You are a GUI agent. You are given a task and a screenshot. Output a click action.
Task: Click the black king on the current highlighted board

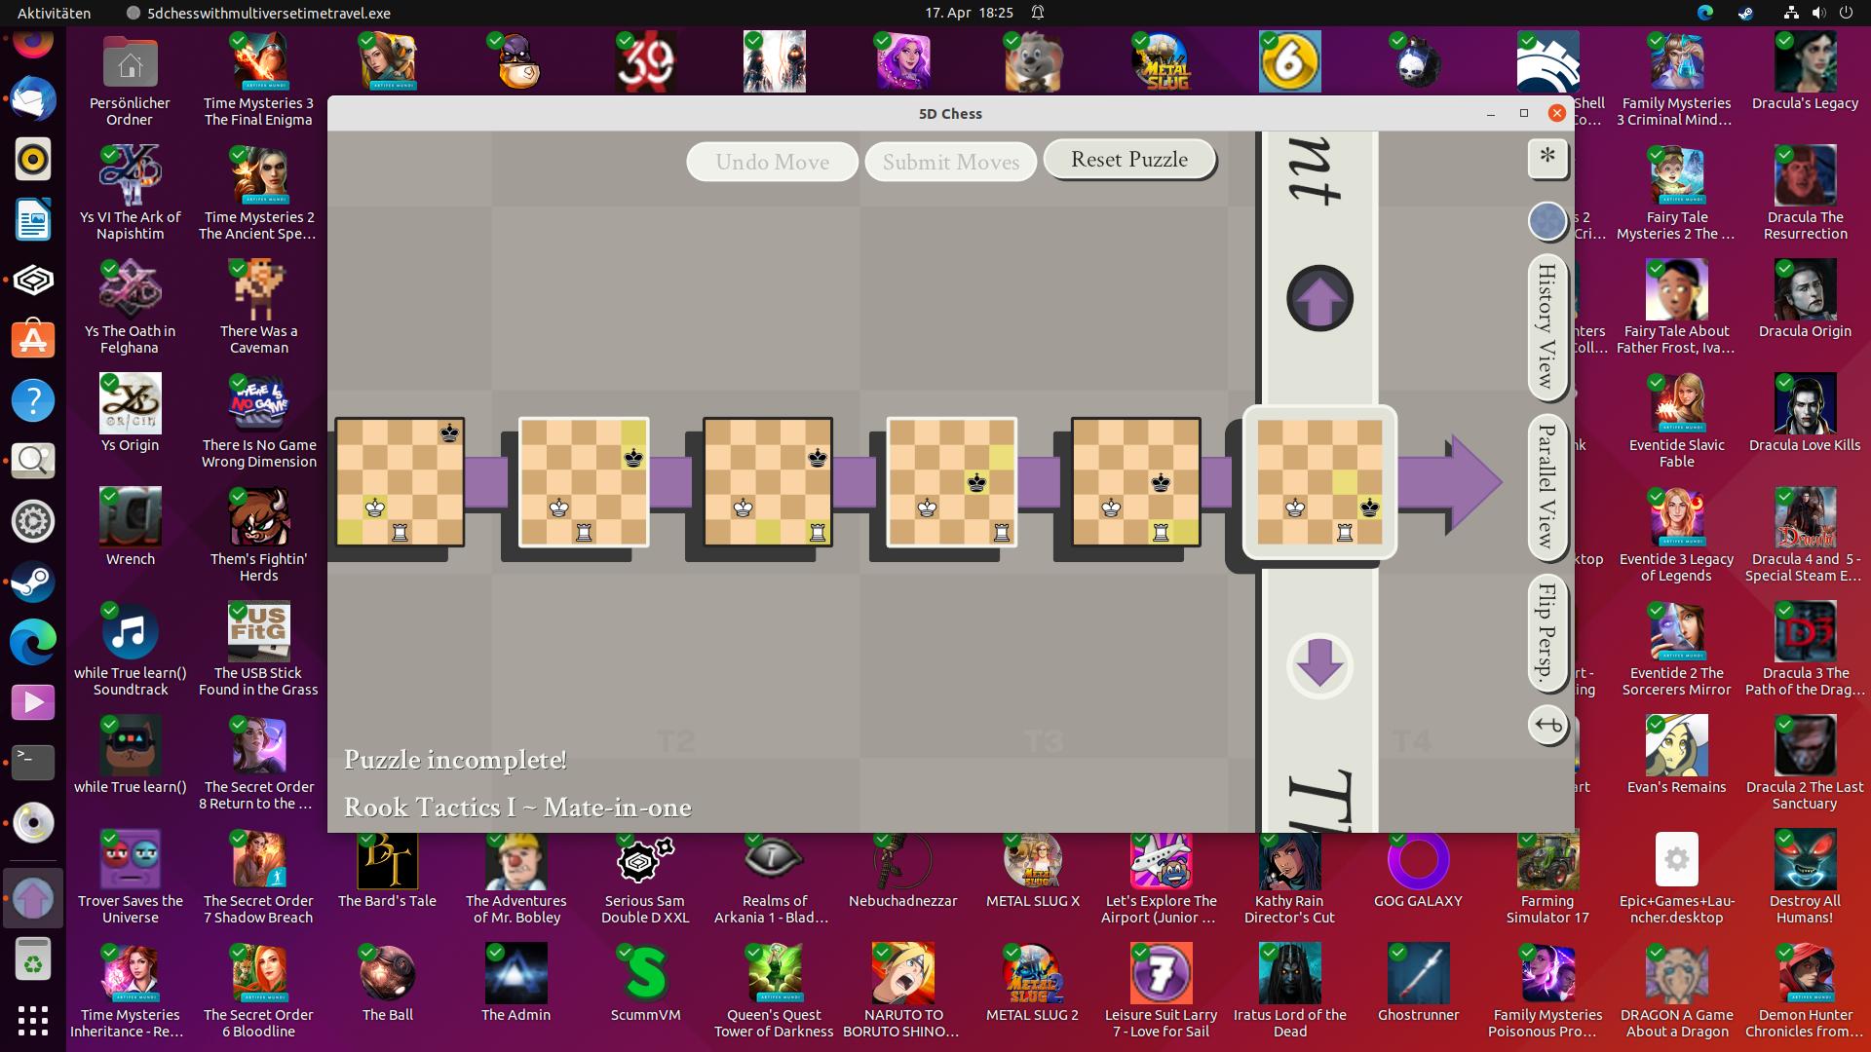pyautogui.click(x=1370, y=507)
